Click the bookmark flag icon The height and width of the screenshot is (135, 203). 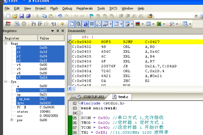coord(92,16)
